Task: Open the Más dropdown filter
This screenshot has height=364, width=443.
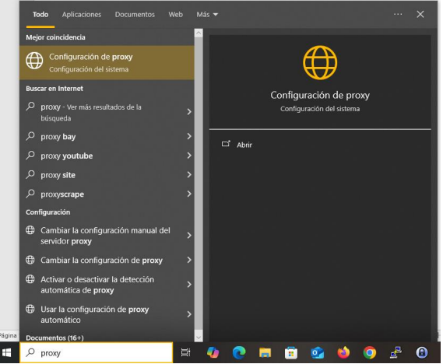Action: pyautogui.click(x=207, y=15)
